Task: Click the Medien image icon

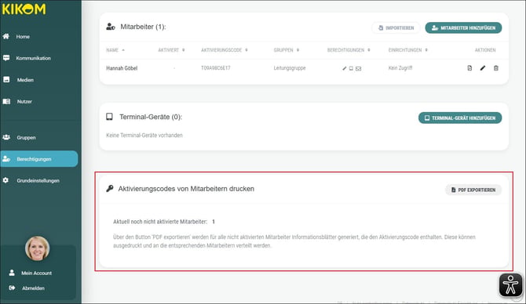Action: (6, 79)
